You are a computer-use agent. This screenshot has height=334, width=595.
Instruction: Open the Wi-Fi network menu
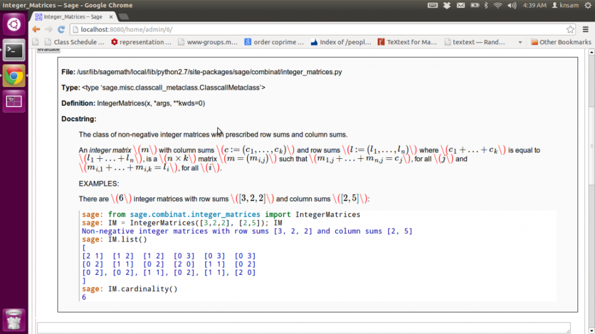click(497, 5)
